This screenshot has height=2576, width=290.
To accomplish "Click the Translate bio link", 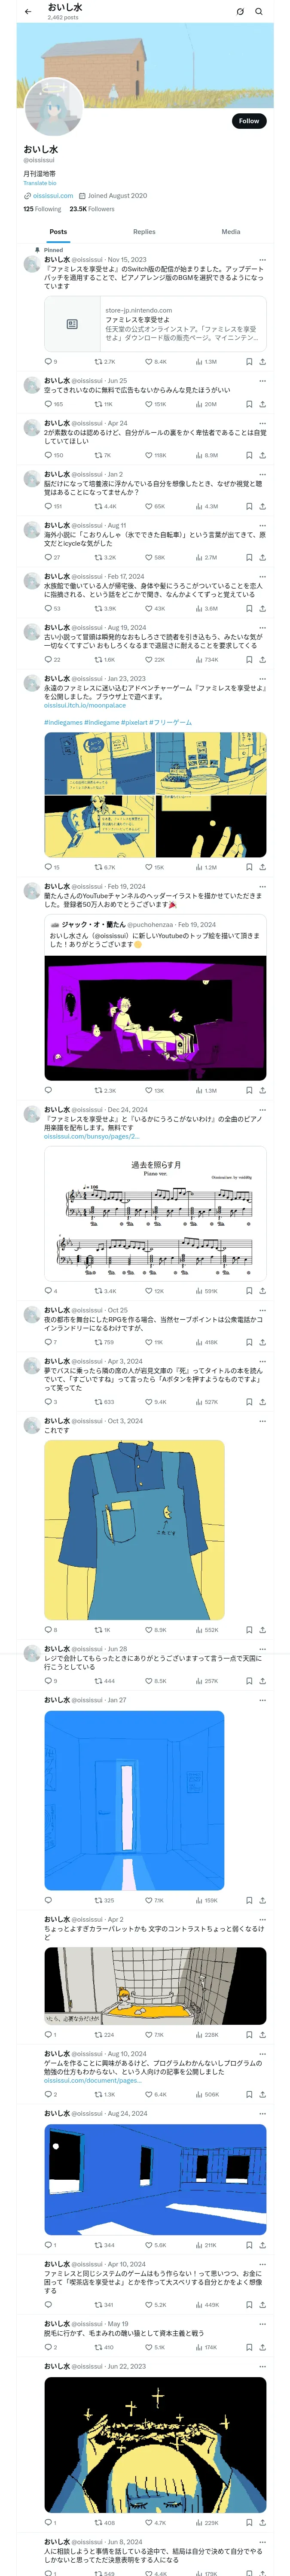I will tap(40, 183).
